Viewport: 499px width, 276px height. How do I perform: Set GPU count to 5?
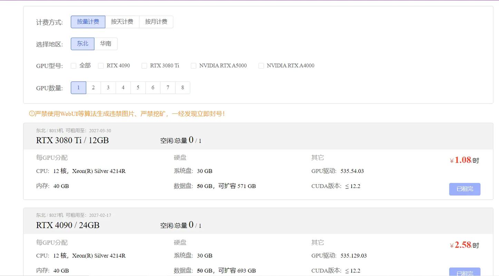(x=138, y=88)
